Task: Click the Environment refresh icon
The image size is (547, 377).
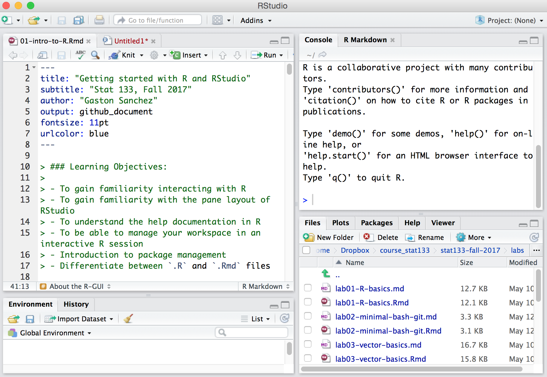Action: 285,319
